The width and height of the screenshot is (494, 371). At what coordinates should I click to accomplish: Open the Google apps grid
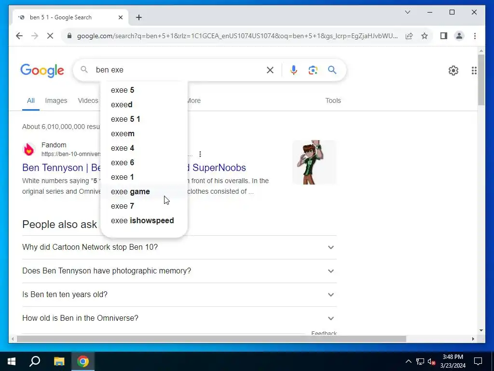[x=474, y=71]
